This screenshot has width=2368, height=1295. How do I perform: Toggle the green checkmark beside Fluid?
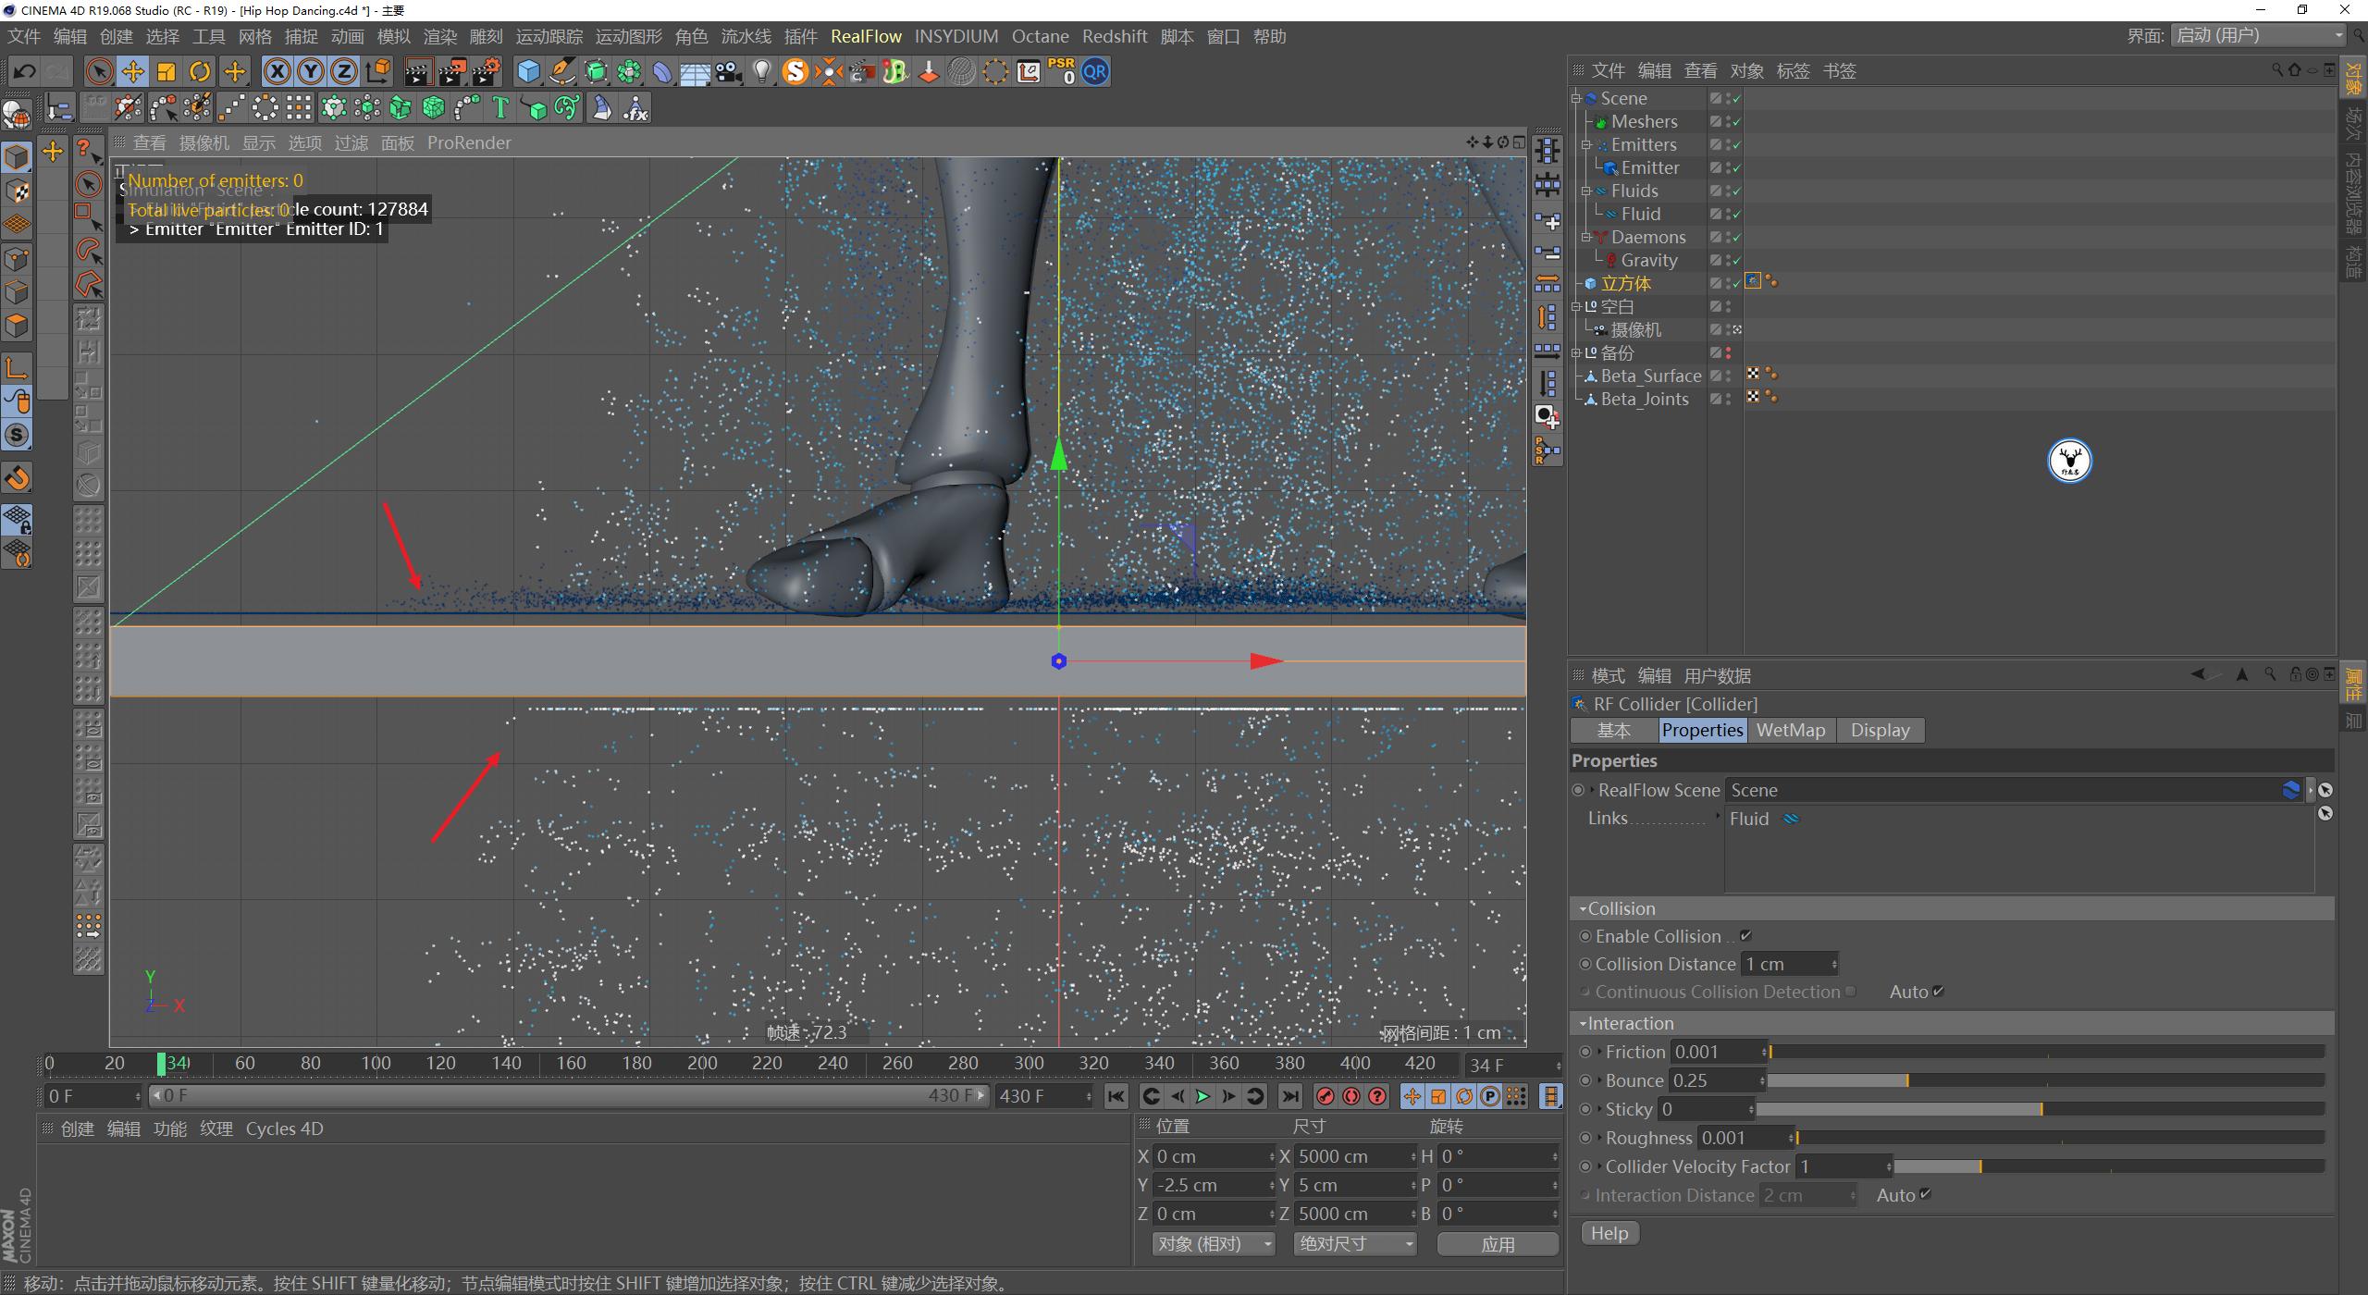click(1735, 215)
